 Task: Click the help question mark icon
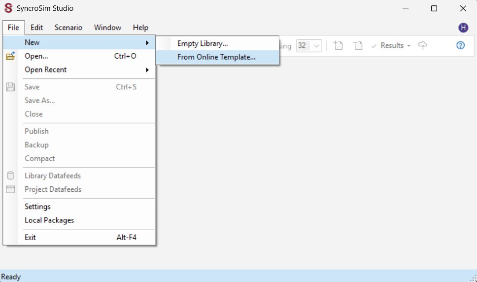click(x=460, y=45)
